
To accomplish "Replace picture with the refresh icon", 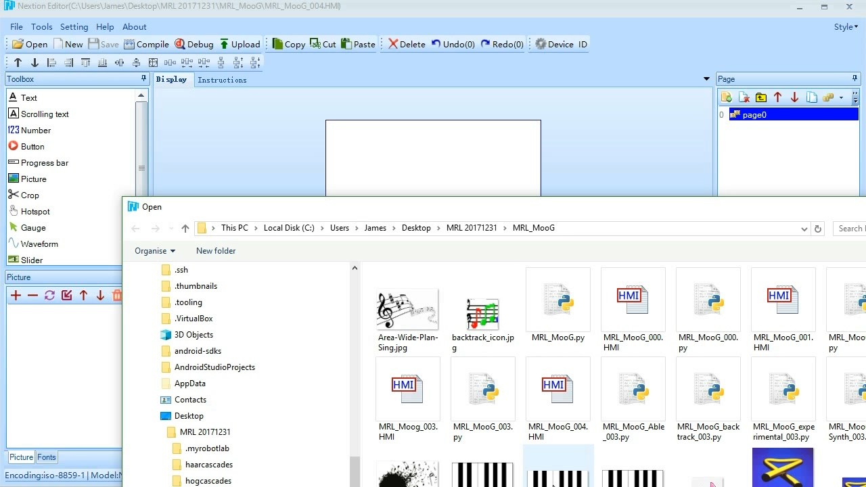I will pyautogui.click(x=49, y=295).
